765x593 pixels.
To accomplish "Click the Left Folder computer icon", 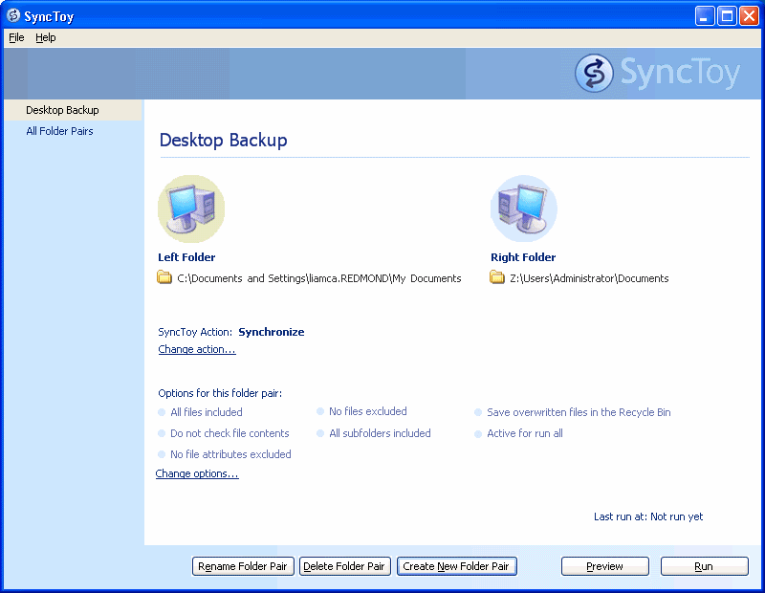I will (191, 209).
